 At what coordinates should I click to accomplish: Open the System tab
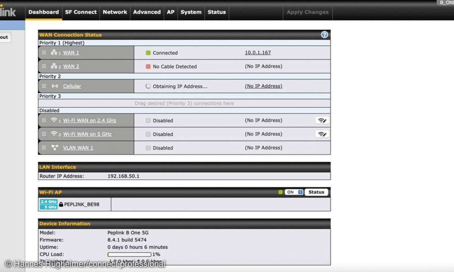191,12
